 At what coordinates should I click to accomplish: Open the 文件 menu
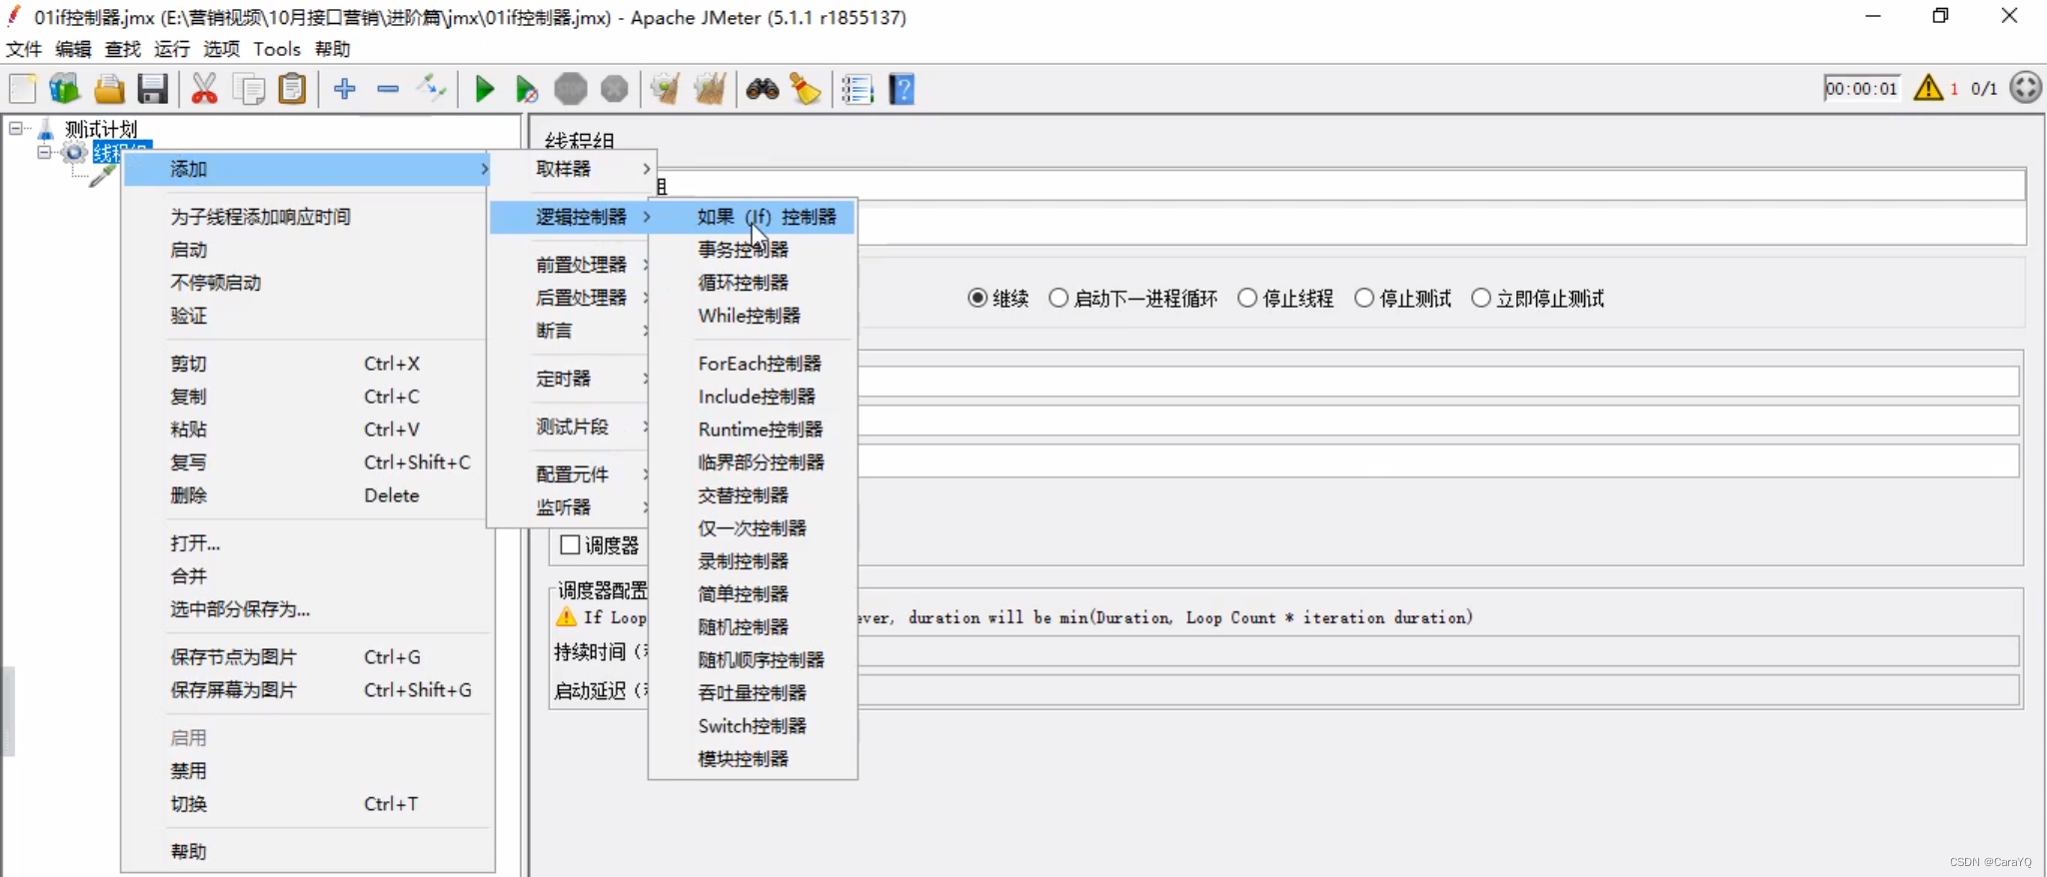pos(24,49)
